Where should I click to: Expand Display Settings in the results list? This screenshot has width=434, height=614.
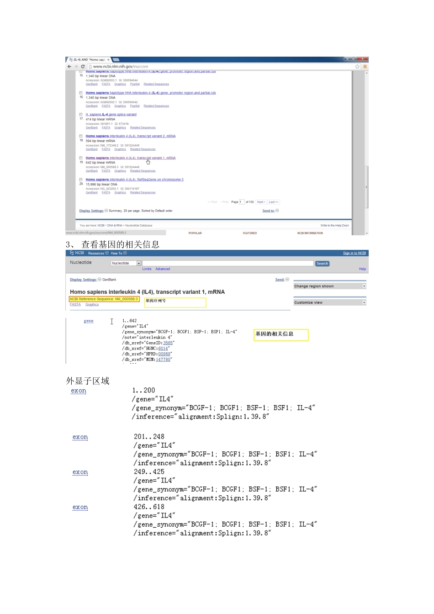[x=93, y=211]
